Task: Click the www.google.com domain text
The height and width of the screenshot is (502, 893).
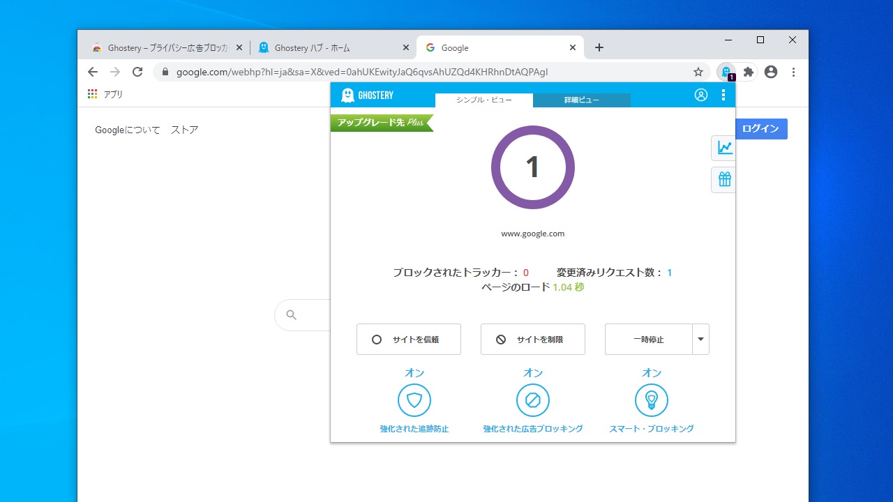Action: tap(533, 234)
